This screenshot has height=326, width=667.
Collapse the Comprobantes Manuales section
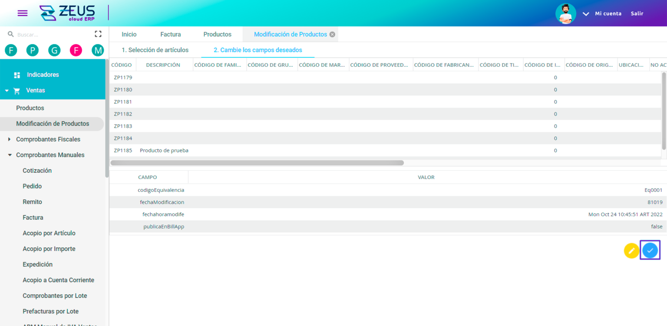coord(50,155)
